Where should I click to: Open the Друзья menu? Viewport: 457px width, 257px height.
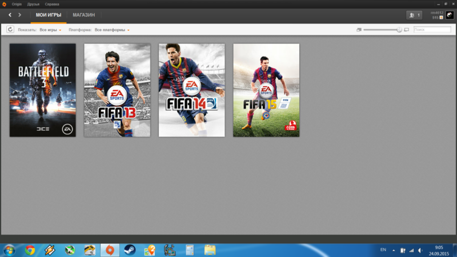pyautogui.click(x=33, y=4)
